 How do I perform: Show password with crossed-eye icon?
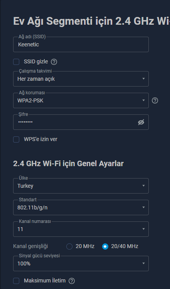click(141, 122)
